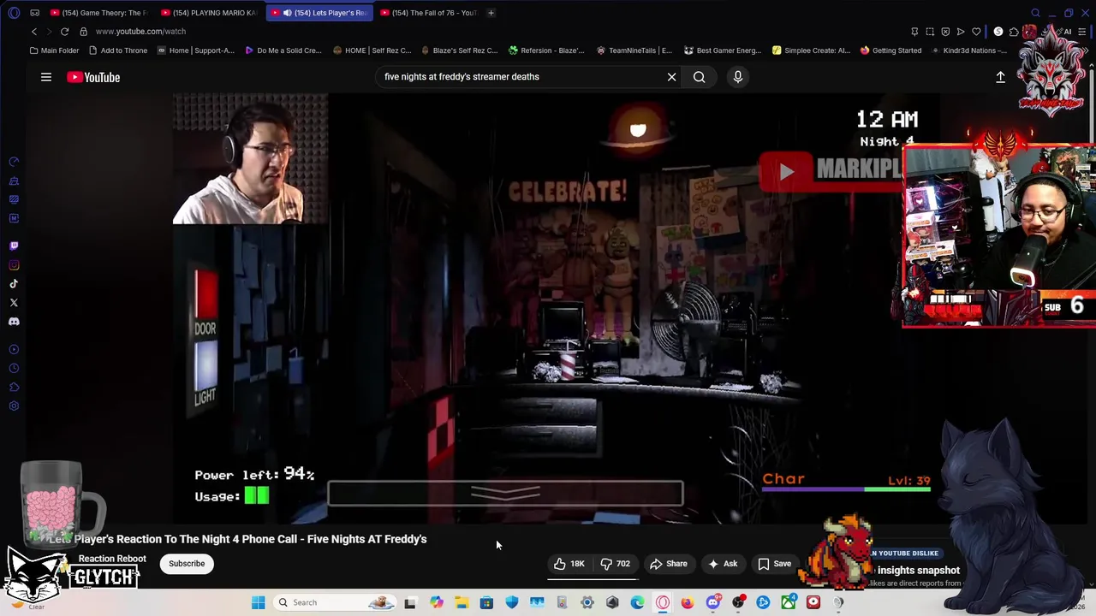The image size is (1096, 616).
Task: Open Discord from the Opera sidebar
Action: [14, 322]
